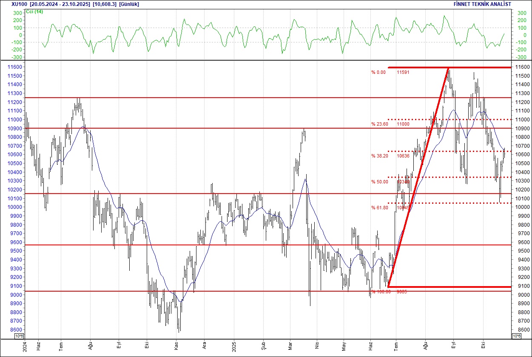
Task: Select the Cci (14) indicator label
Action: (x=34, y=11)
